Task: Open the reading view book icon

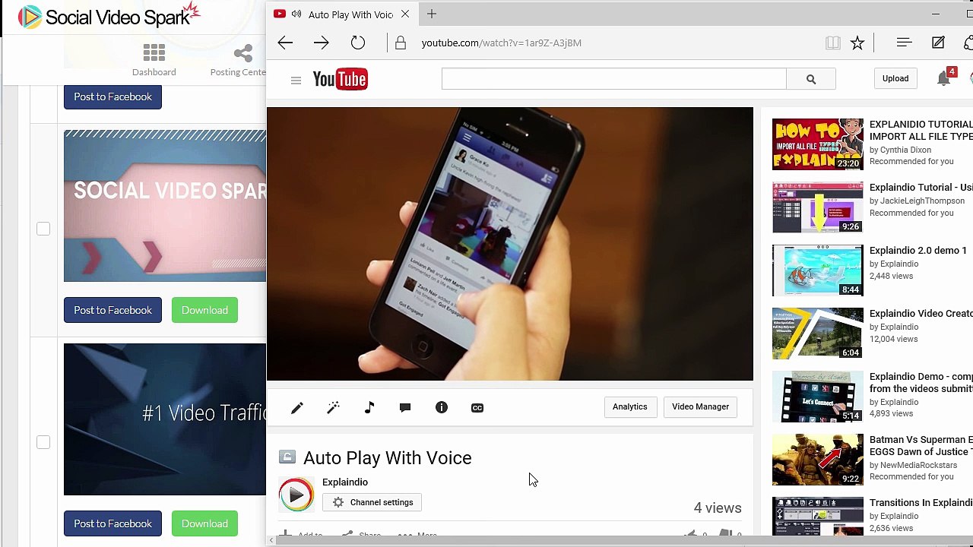Action: 833,43
